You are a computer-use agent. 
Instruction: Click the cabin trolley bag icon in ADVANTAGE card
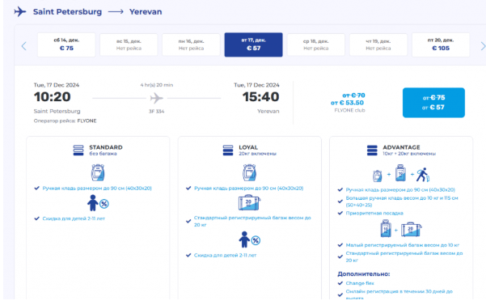pyautogui.click(x=400, y=173)
